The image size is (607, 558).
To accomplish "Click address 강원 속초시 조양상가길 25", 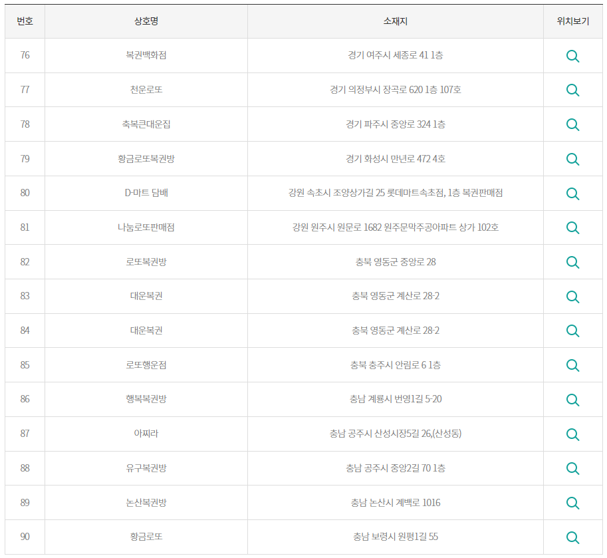I will [x=336, y=192].
